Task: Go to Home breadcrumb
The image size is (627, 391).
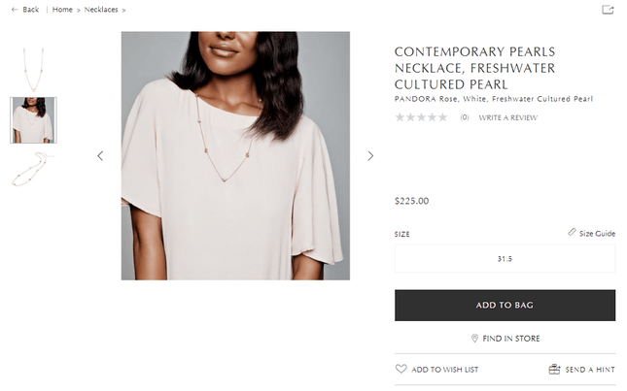Action: pos(62,10)
